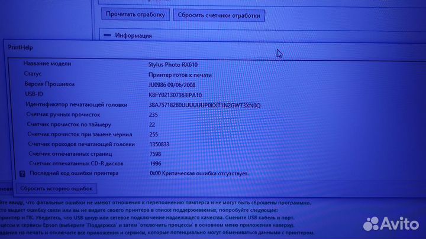
Task: Select Счетчик прочисток при замене чернил label
Action: click(80, 135)
